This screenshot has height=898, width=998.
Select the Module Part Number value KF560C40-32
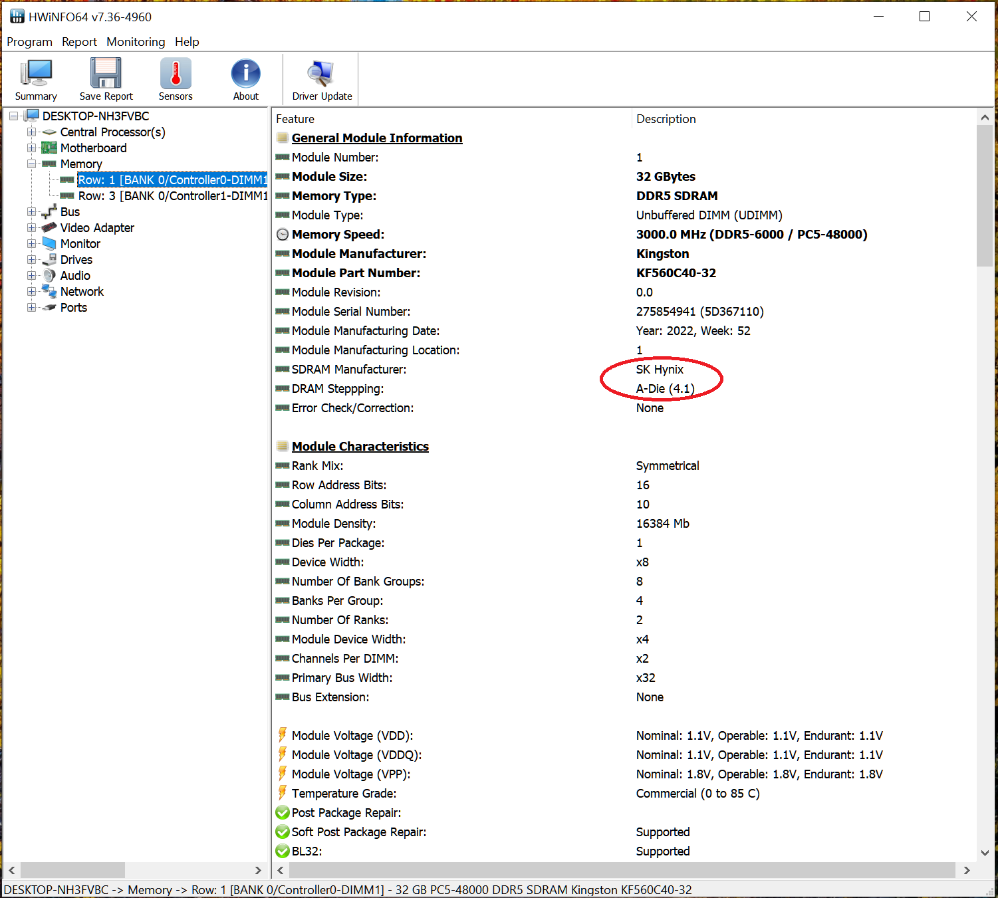(x=676, y=273)
